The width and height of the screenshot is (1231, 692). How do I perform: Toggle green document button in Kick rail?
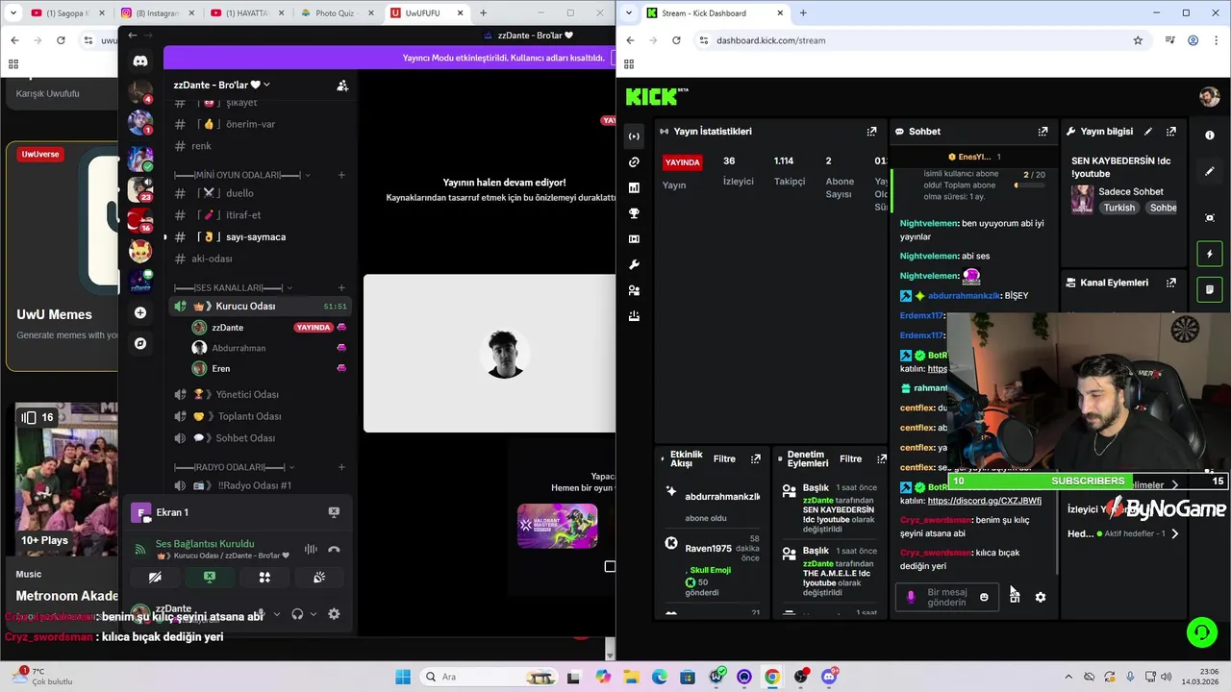[1210, 289]
